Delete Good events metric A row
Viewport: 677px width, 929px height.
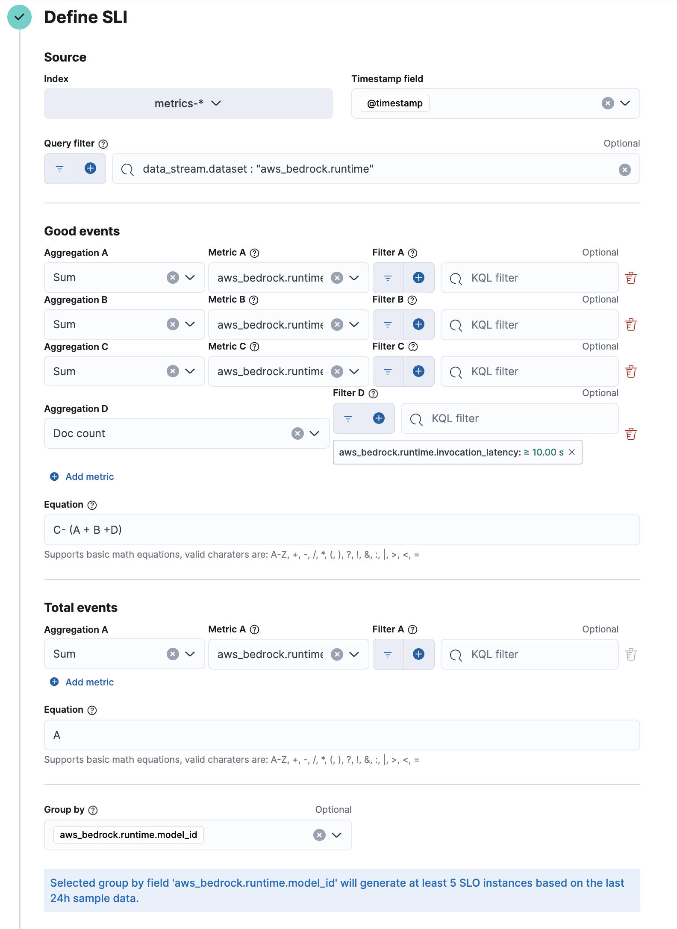pos(631,278)
